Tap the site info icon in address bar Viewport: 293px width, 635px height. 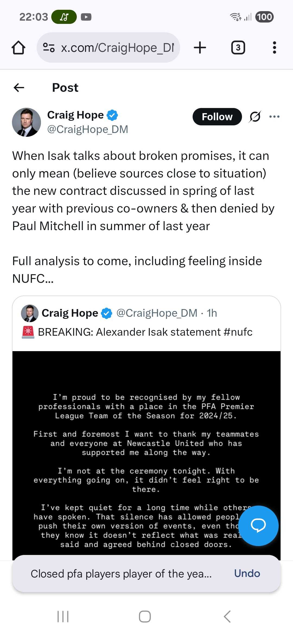(49, 48)
